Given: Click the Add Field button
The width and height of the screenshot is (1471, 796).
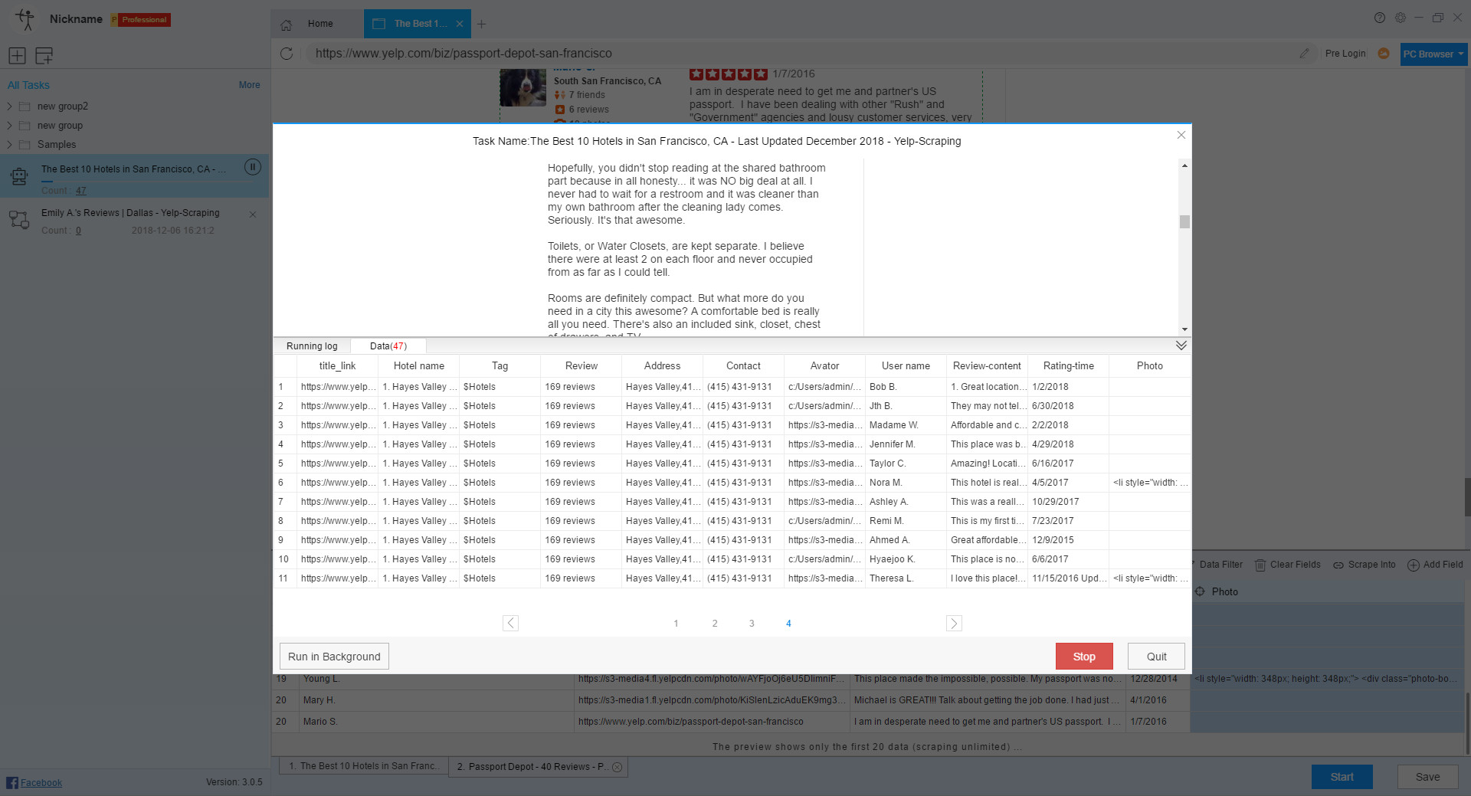Looking at the screenshot, I should coord(1435,565).
